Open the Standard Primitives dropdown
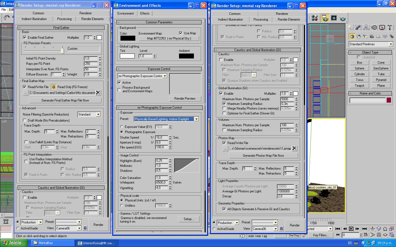The image size is (396, 247). click(371, 44)
